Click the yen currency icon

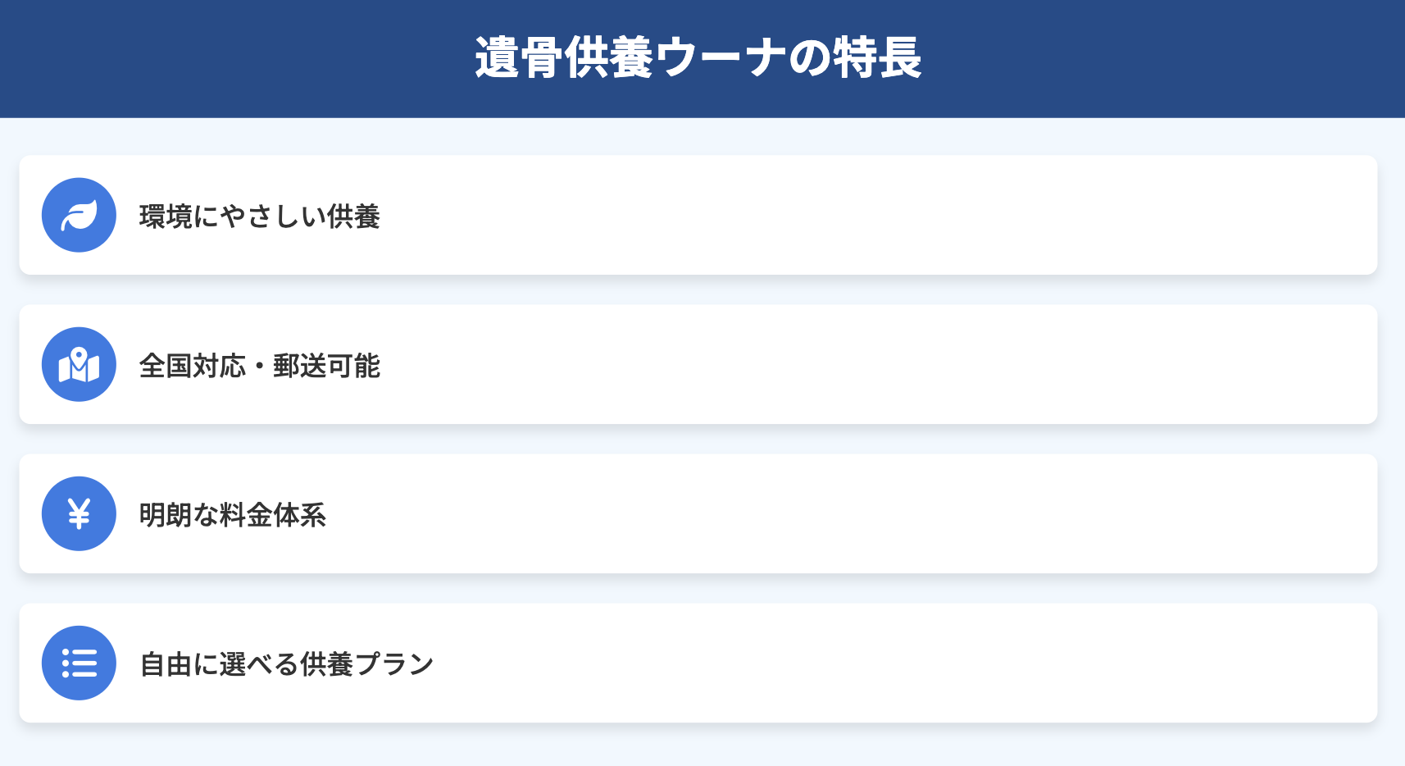point(79,514)
